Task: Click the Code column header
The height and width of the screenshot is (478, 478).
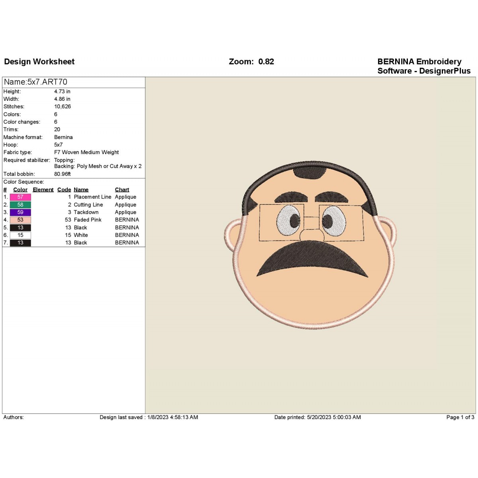Action: coord(64,190)
